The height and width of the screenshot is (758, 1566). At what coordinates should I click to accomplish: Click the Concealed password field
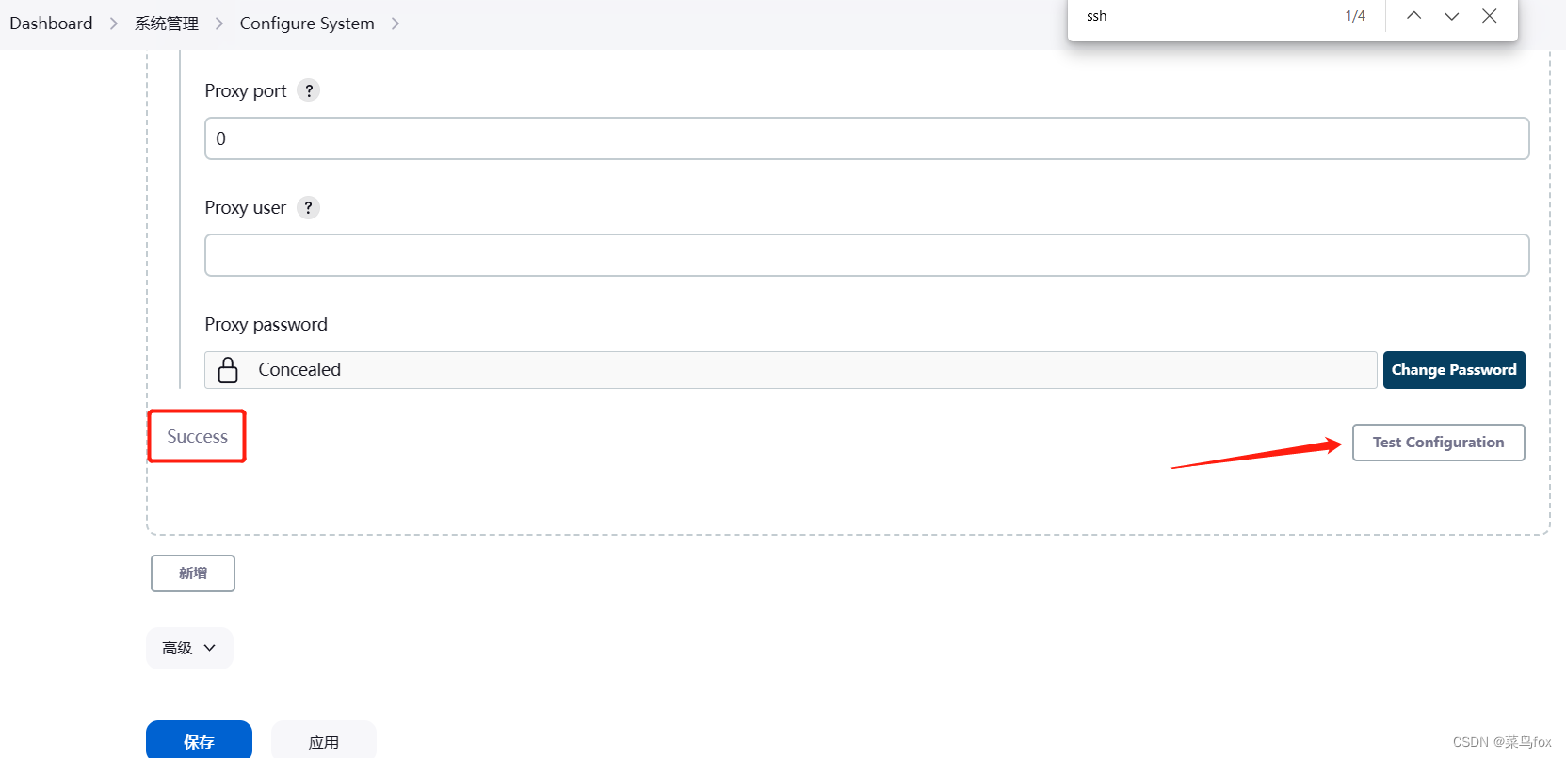tap(791, 370)
